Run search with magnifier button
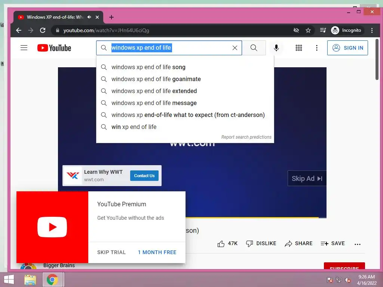Screen dimensions: 383x287 254,48
